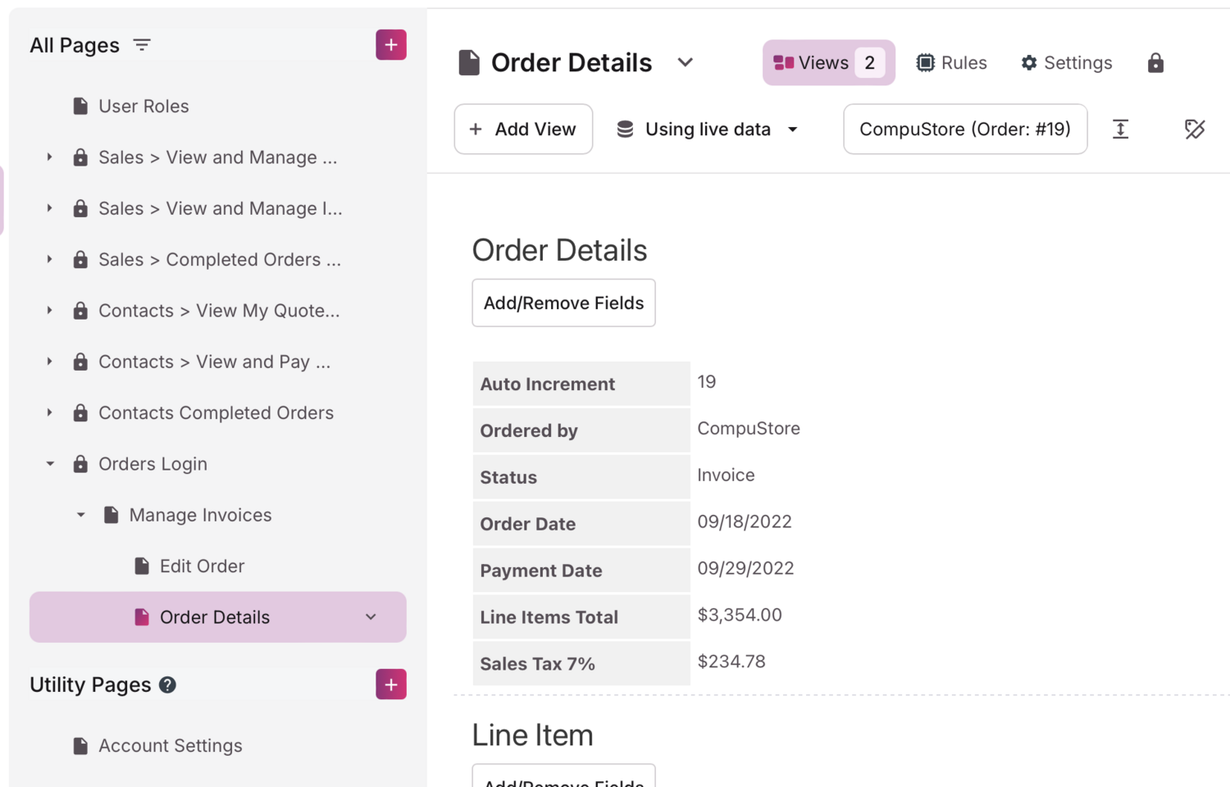The width and height of the screenshot is (1230, 787).
Task: Click the plus beside Utility Pages
Action: pos(391,684)
